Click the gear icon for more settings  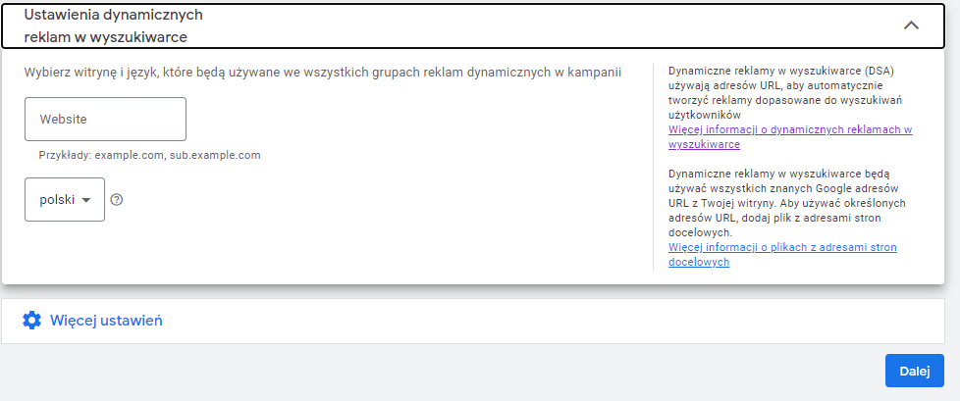tap(31, 321)
